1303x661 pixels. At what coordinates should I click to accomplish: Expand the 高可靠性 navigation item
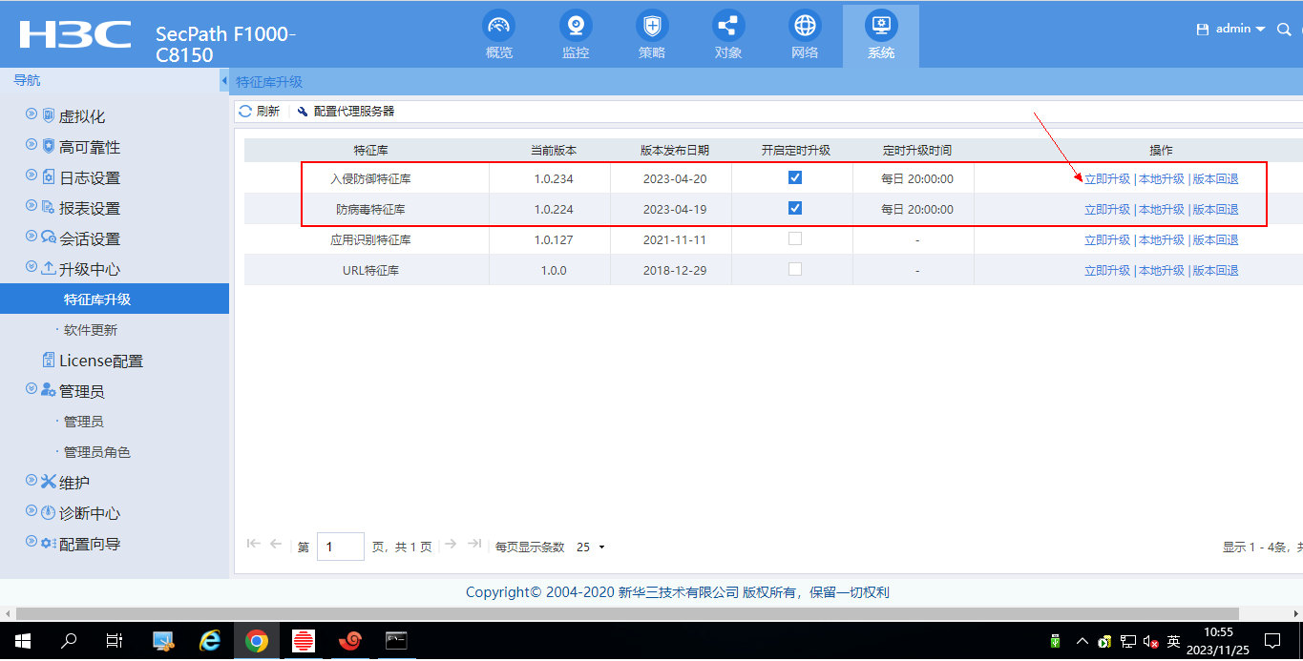pyautogui.click(x=32, y=146)
